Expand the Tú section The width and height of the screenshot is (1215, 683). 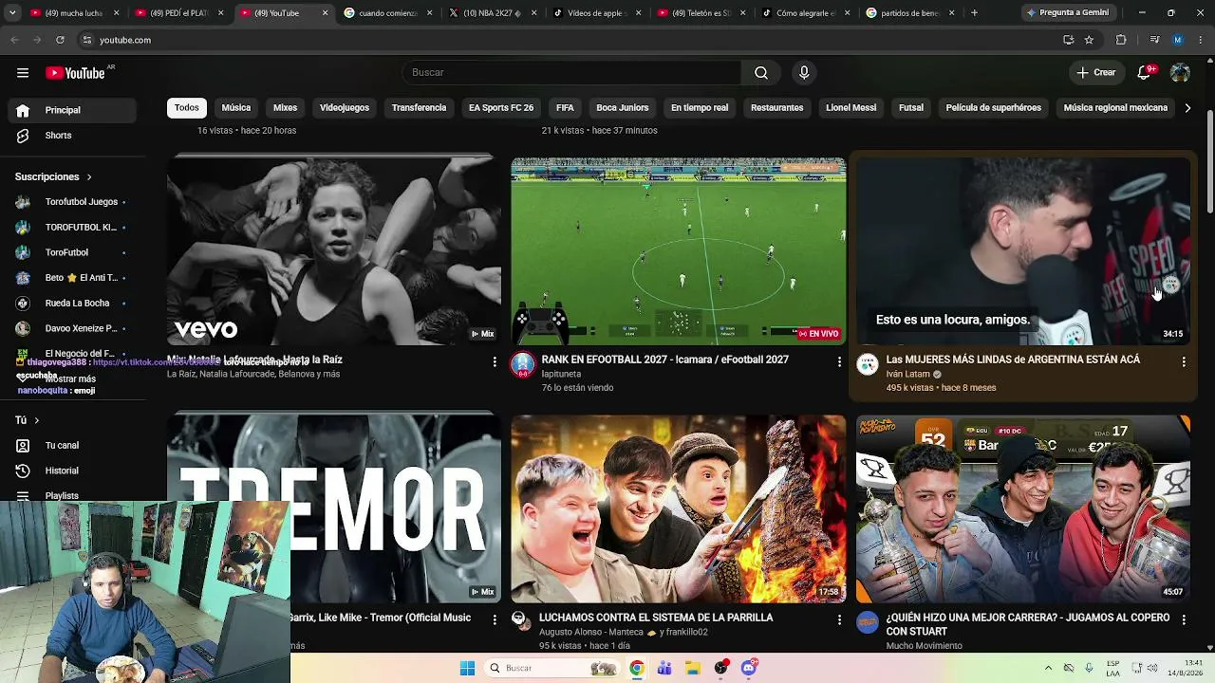coord(28,420)
